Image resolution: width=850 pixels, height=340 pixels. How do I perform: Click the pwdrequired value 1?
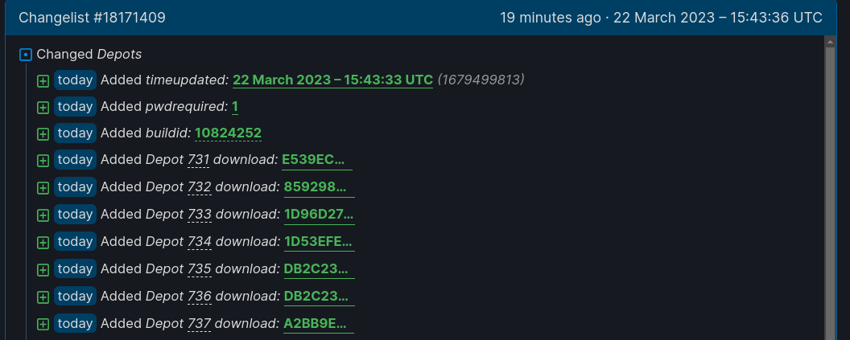(234, 106)
